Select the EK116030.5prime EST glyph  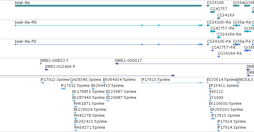coord(210,107)
